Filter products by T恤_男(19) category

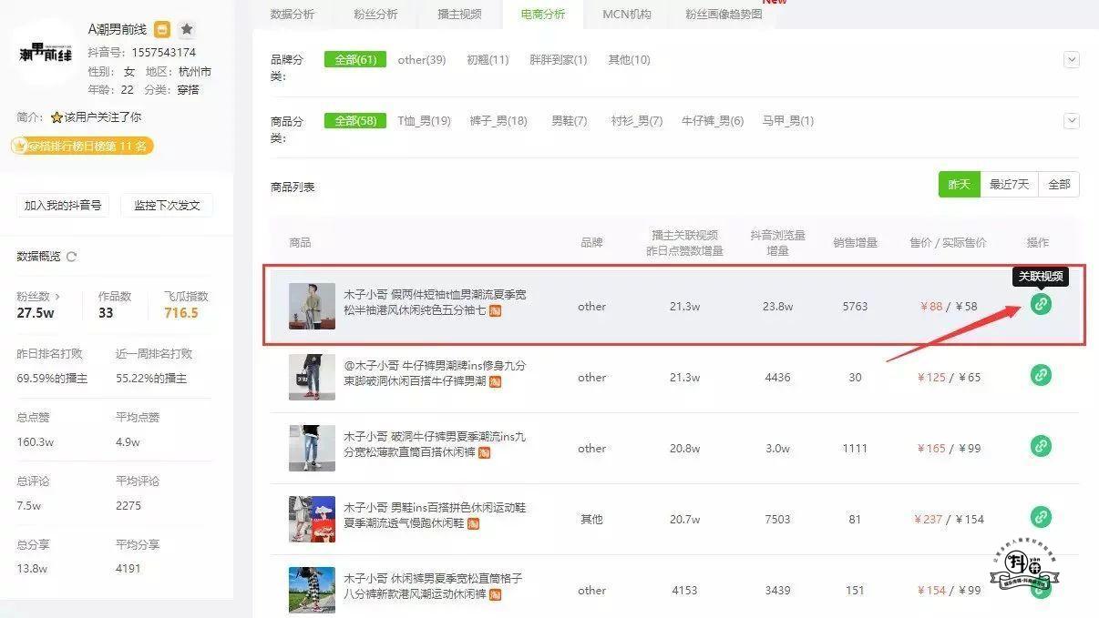[x=424, y=121]
